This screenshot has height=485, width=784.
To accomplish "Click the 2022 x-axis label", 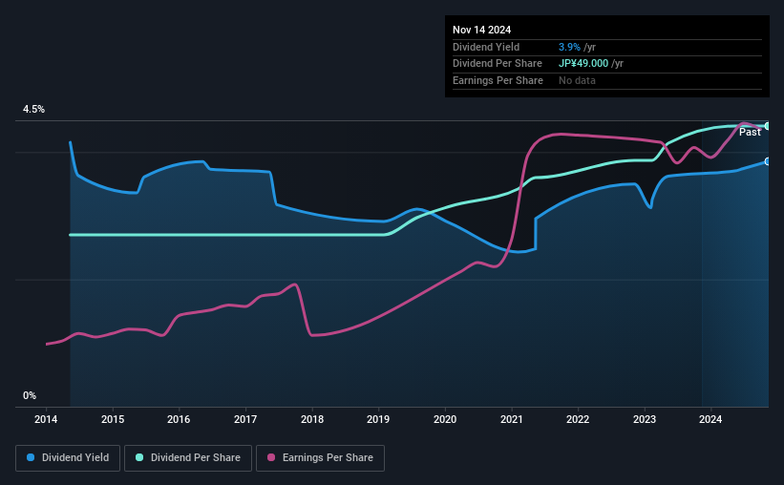I will pos(578,419).
